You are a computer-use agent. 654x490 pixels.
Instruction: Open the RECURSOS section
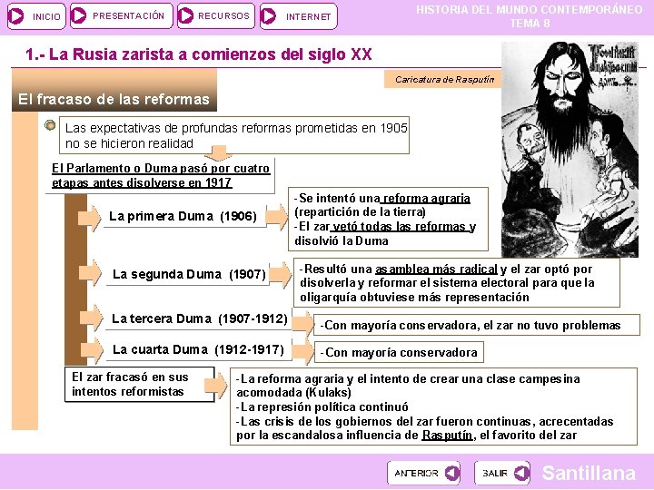[x=215, y=15]
